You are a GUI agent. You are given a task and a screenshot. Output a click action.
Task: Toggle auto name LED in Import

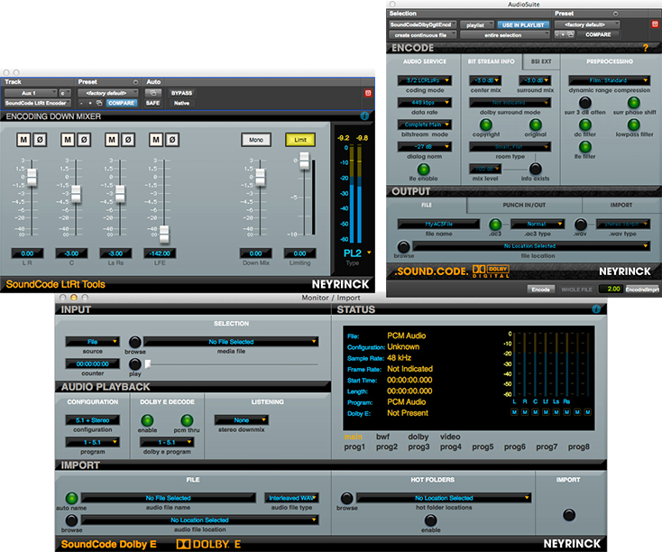pyautogui.click(x=72, y=498)
